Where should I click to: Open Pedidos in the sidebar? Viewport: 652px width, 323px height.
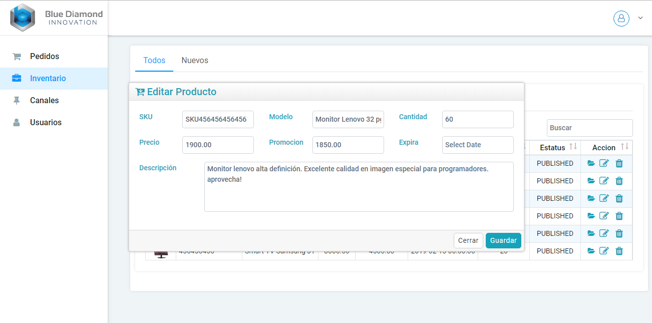coord(45,56)
